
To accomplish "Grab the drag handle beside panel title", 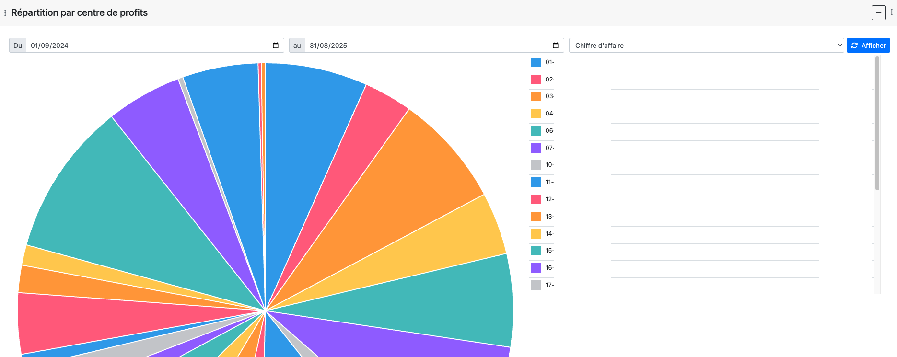I will (x=5, y=13).
